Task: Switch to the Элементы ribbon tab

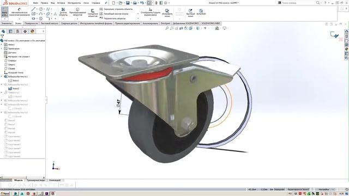Action: (x=7, y=23)
